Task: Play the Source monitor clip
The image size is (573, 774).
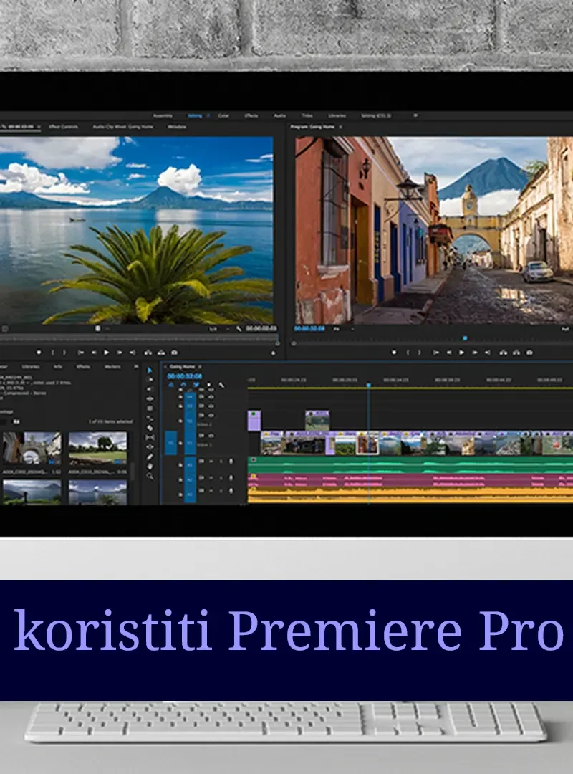Action: tap(106, 353)
